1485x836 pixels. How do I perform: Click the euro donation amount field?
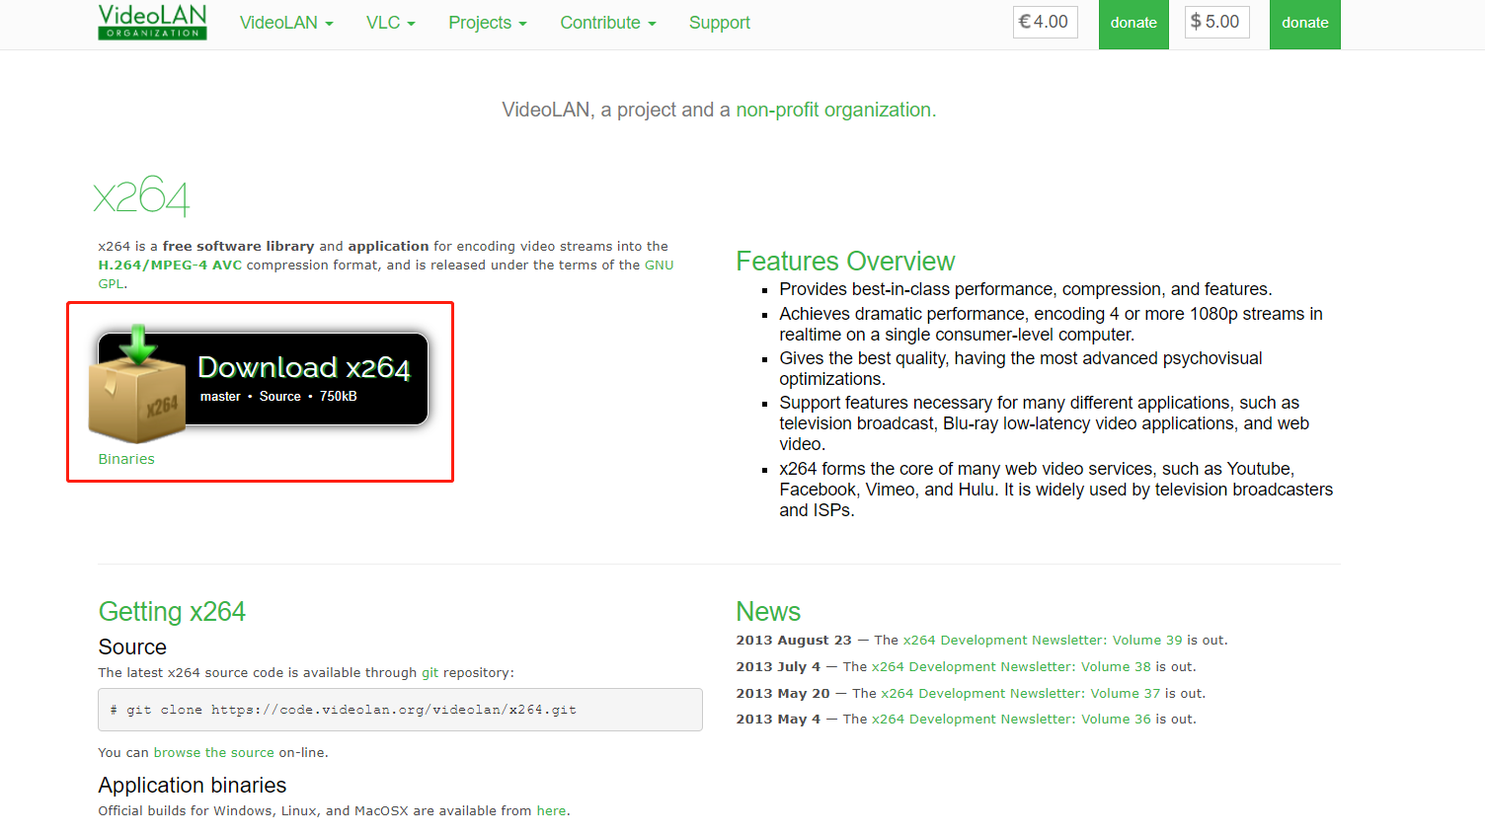tap(1046, 22)
